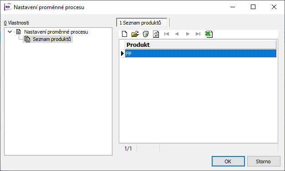Click the row indicator arrow beside FP
The image size is (285, 171).
(122, 54)
